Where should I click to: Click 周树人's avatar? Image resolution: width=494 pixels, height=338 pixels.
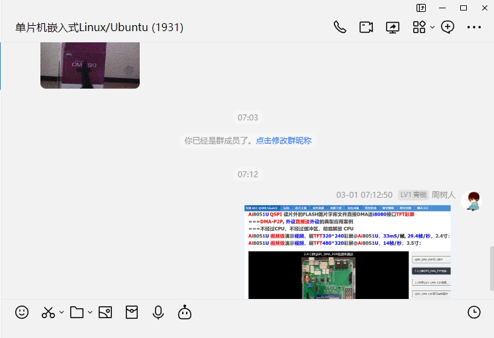(471, 201)
